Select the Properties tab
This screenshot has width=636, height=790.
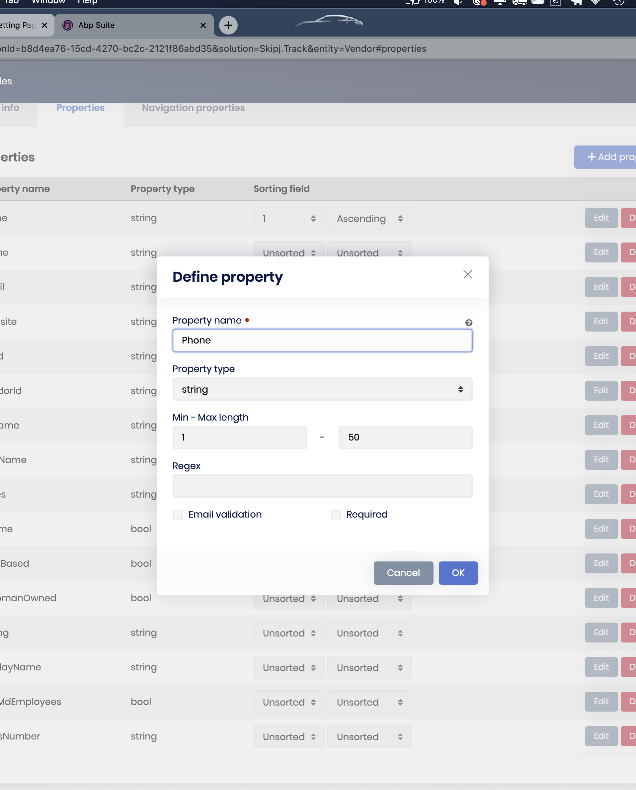coord(80,108)
